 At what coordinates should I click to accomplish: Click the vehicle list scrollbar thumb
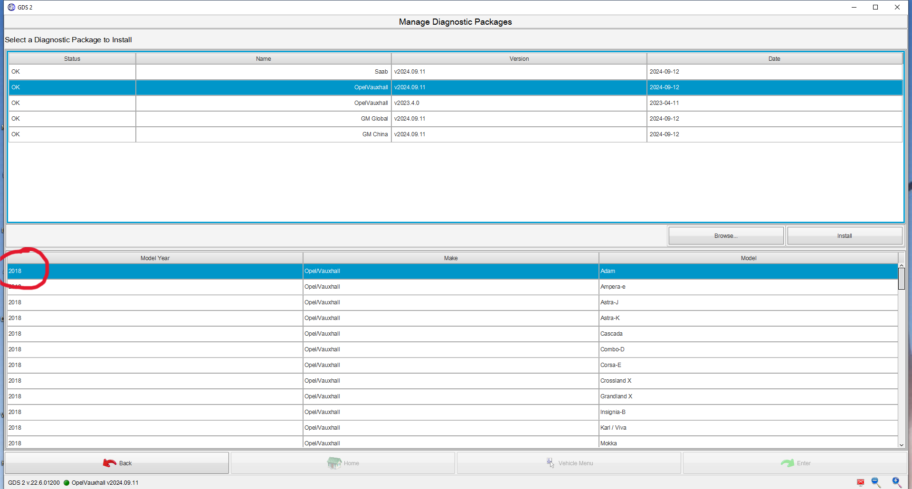(902, 279)
